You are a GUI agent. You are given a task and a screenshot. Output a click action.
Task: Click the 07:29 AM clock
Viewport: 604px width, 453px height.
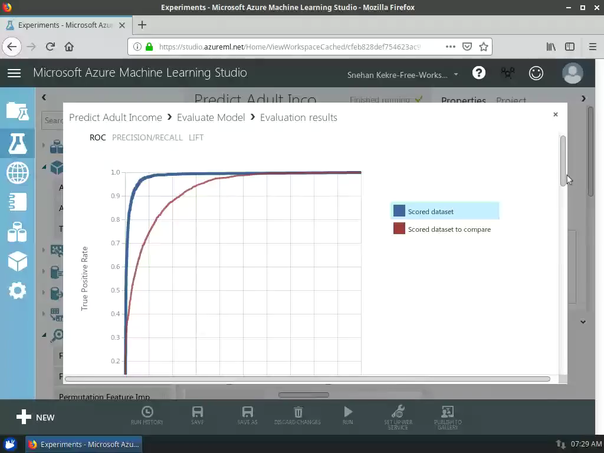tap(586, 444)
